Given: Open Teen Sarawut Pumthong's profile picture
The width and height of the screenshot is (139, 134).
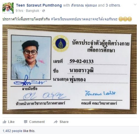Looking at the screenshot, I should tap(8, 8).
